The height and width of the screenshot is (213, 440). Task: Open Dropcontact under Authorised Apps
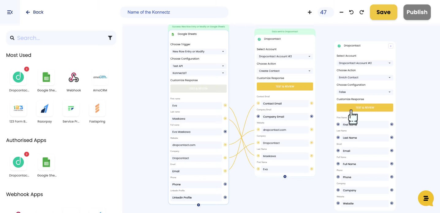pos(18,163)
